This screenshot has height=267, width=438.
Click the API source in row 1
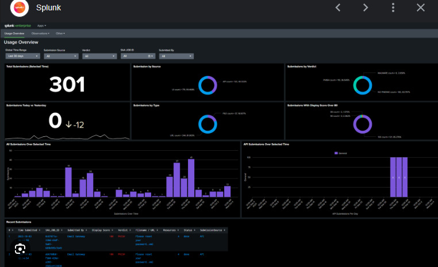coord(202,237)
